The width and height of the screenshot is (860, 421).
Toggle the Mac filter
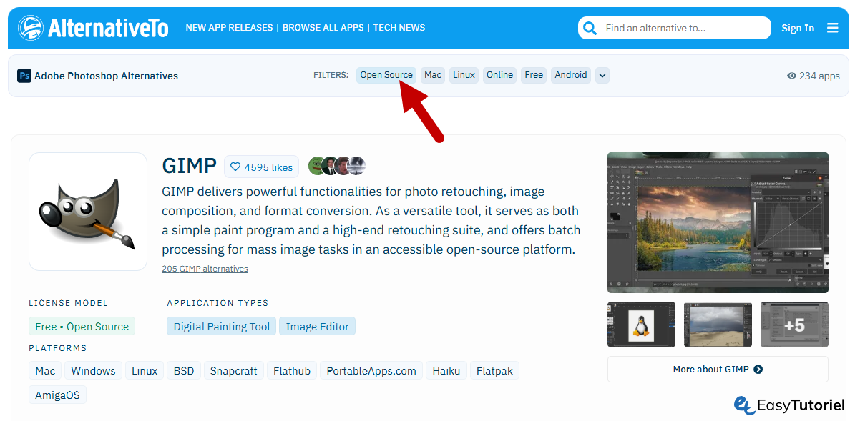(433, 75)
